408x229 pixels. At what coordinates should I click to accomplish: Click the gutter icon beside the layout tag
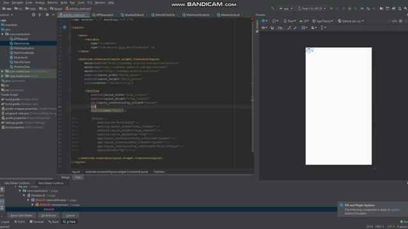pos(64,27)
